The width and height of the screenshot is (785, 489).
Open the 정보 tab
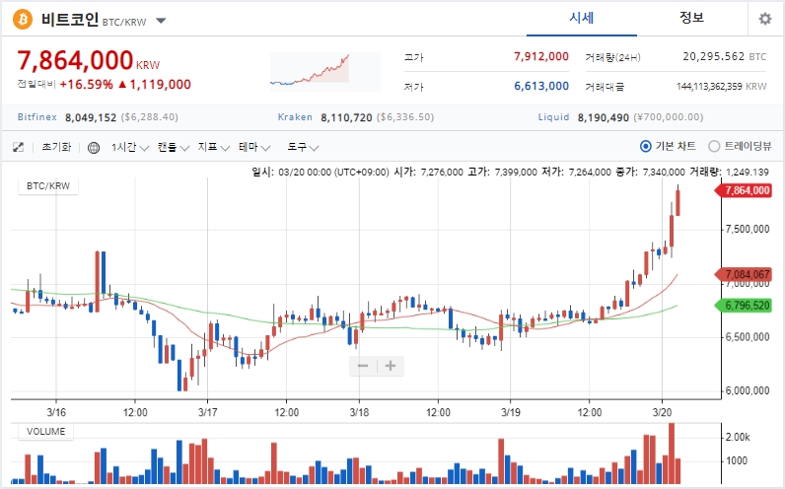[x=691, y=18]
